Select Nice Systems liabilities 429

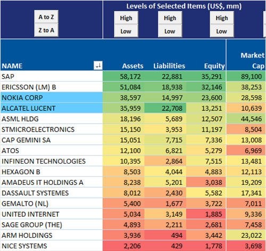[165, 246]
